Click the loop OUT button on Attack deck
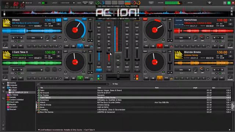This screenshot has height=132, width=235. click(21, 46)
